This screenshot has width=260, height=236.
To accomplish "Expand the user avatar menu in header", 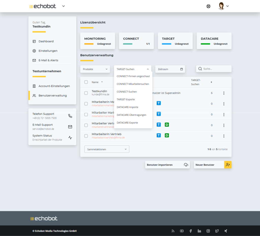I will tap(223, 6).
